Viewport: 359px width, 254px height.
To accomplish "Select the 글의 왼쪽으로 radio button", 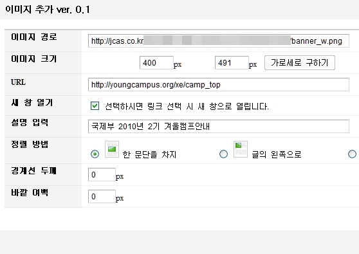I will [223, 154].
